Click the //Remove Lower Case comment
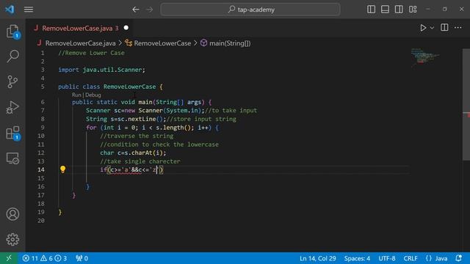Viewport: 470px width, 264px height. coord(91,53)
